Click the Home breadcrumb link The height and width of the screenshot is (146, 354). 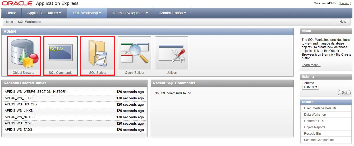9,22
